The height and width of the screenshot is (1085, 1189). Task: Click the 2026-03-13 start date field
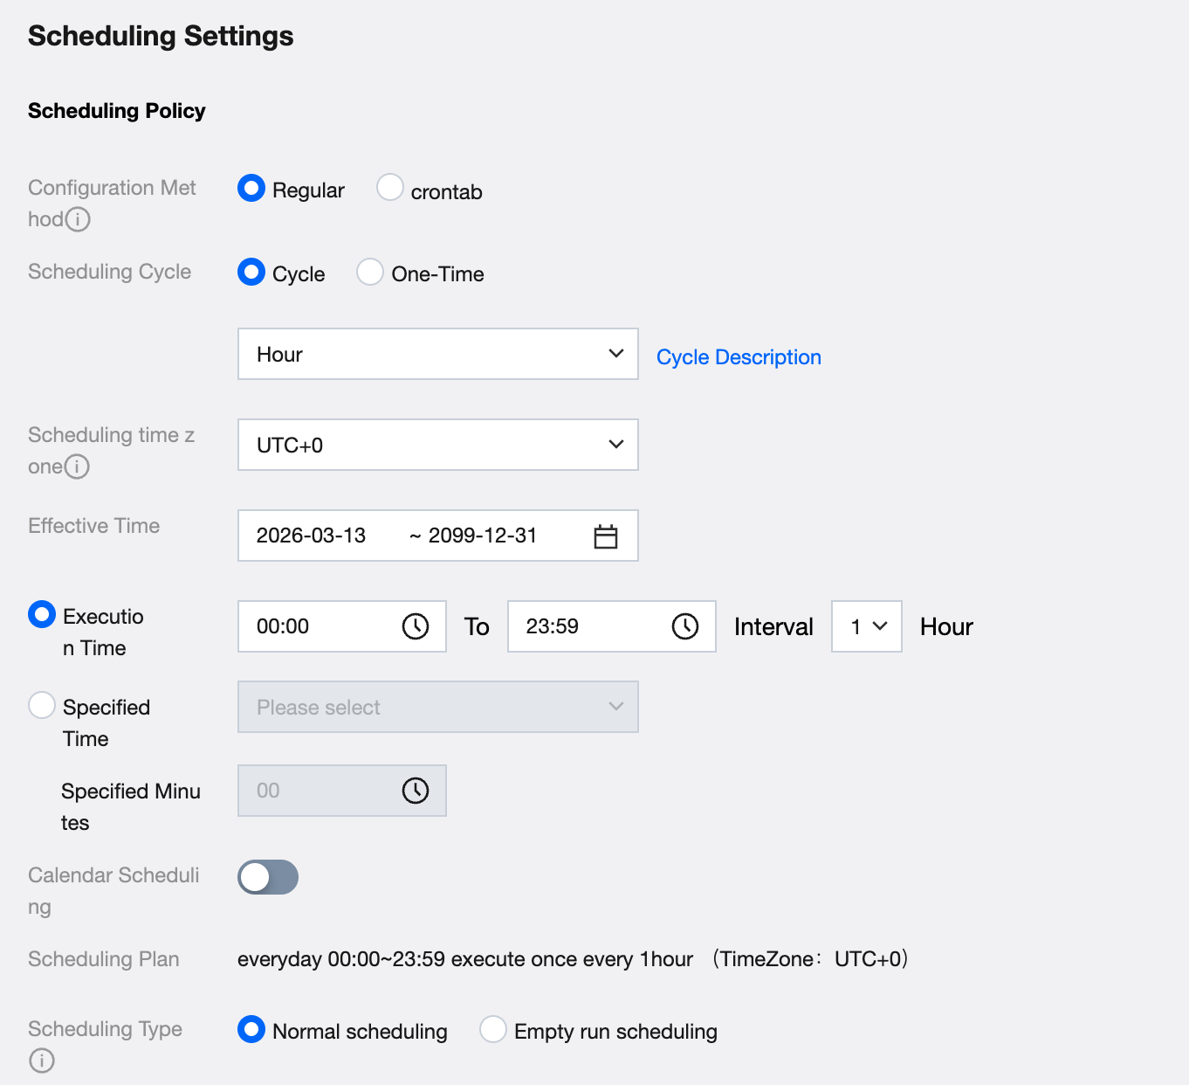pyautogui.click(x=312, y=536)
